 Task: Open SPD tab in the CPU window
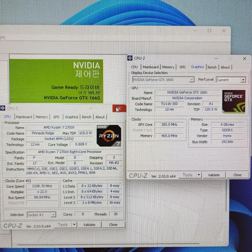[x=56, y=117]
